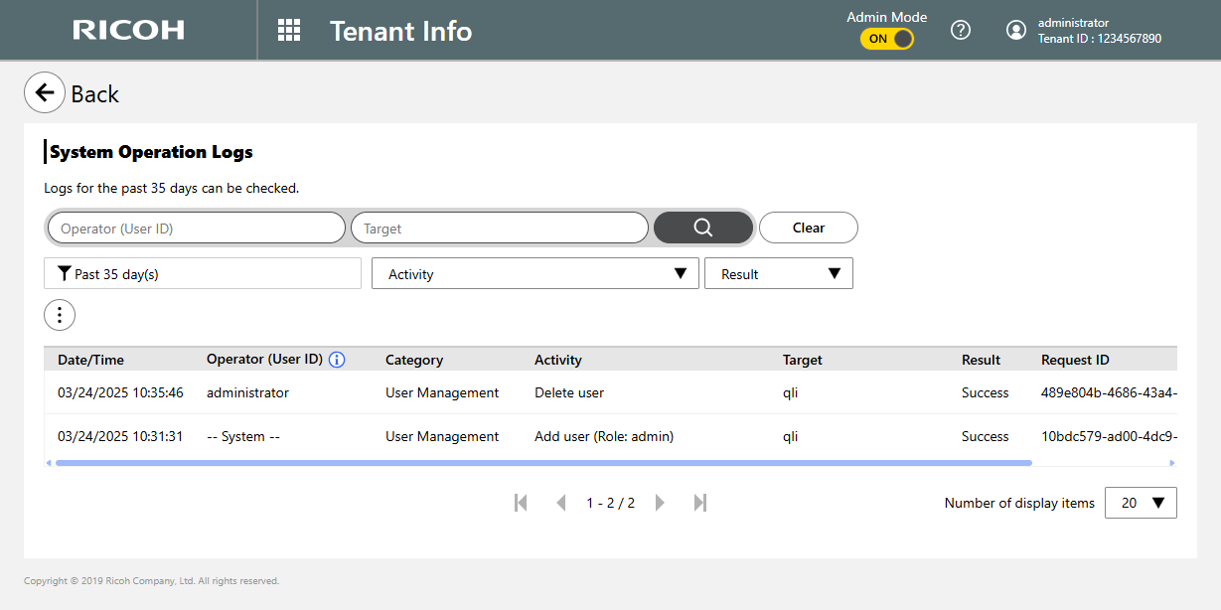Go to the previous page arrow
This screenshot has height=610, width=1221.
(561, 503)
